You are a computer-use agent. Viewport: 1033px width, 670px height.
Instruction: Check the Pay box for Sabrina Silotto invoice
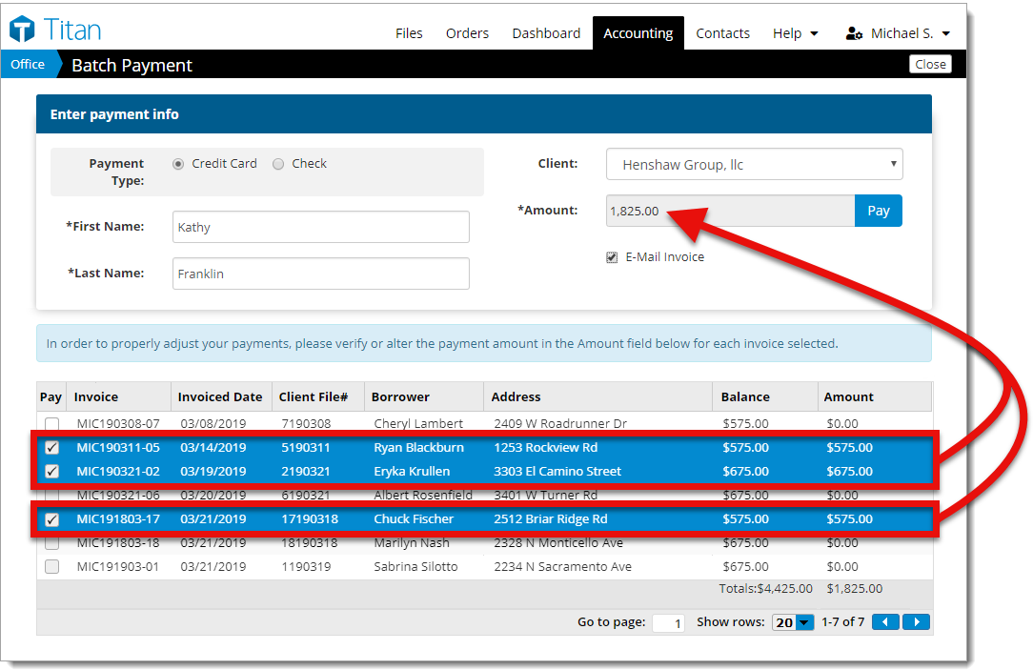pyautogui.click(x=52, y=566)
